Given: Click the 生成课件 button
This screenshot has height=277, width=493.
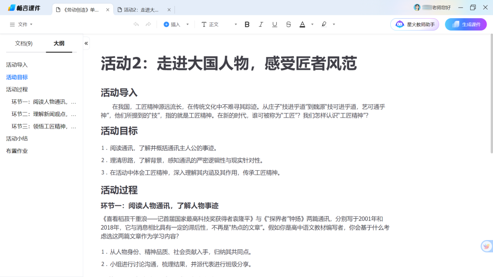Looking at the screenshot, I should pos(466,24).
